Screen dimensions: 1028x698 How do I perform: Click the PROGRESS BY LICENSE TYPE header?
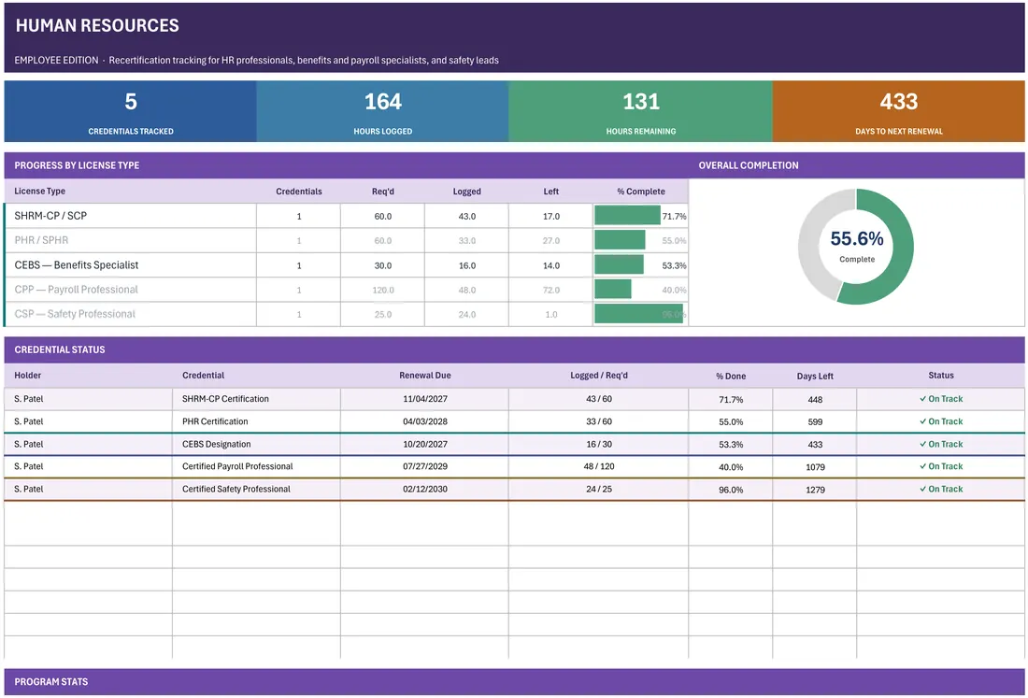pos(77,165)
